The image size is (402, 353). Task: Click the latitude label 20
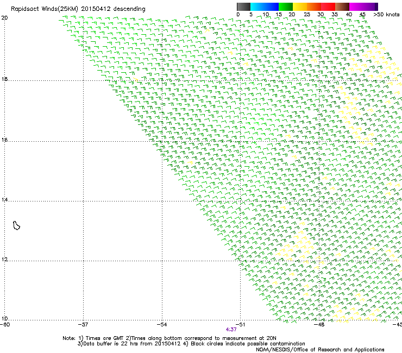click(x=4, y=18)
